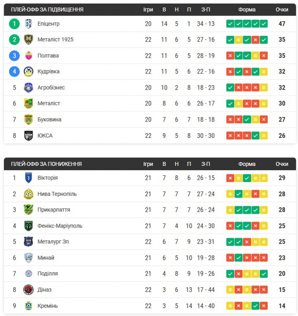Click the ЮКСА black shield logo
Viewport: 298px width, 316px height.
(28, 135)
